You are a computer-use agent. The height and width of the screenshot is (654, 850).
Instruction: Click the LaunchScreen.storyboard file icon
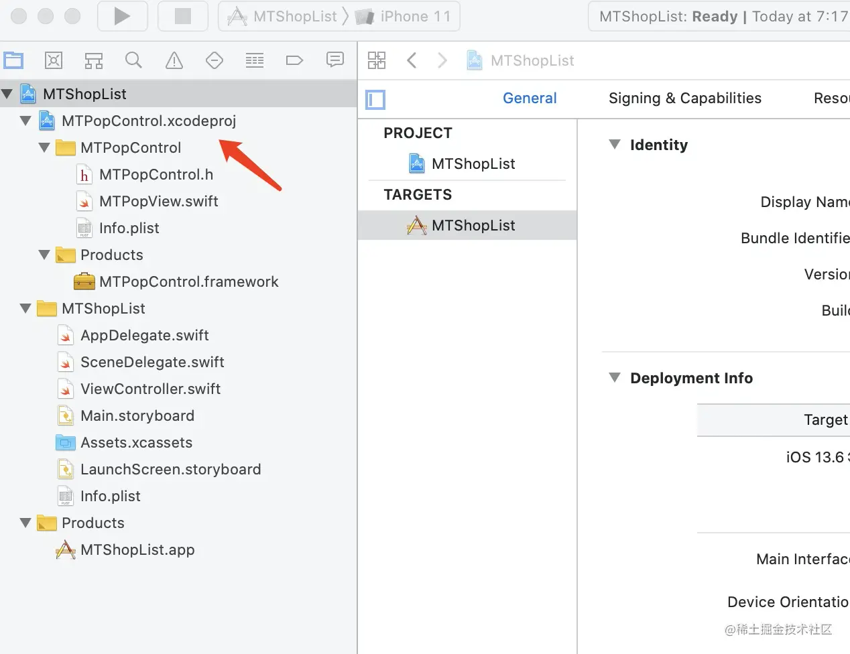pos(66,470)
